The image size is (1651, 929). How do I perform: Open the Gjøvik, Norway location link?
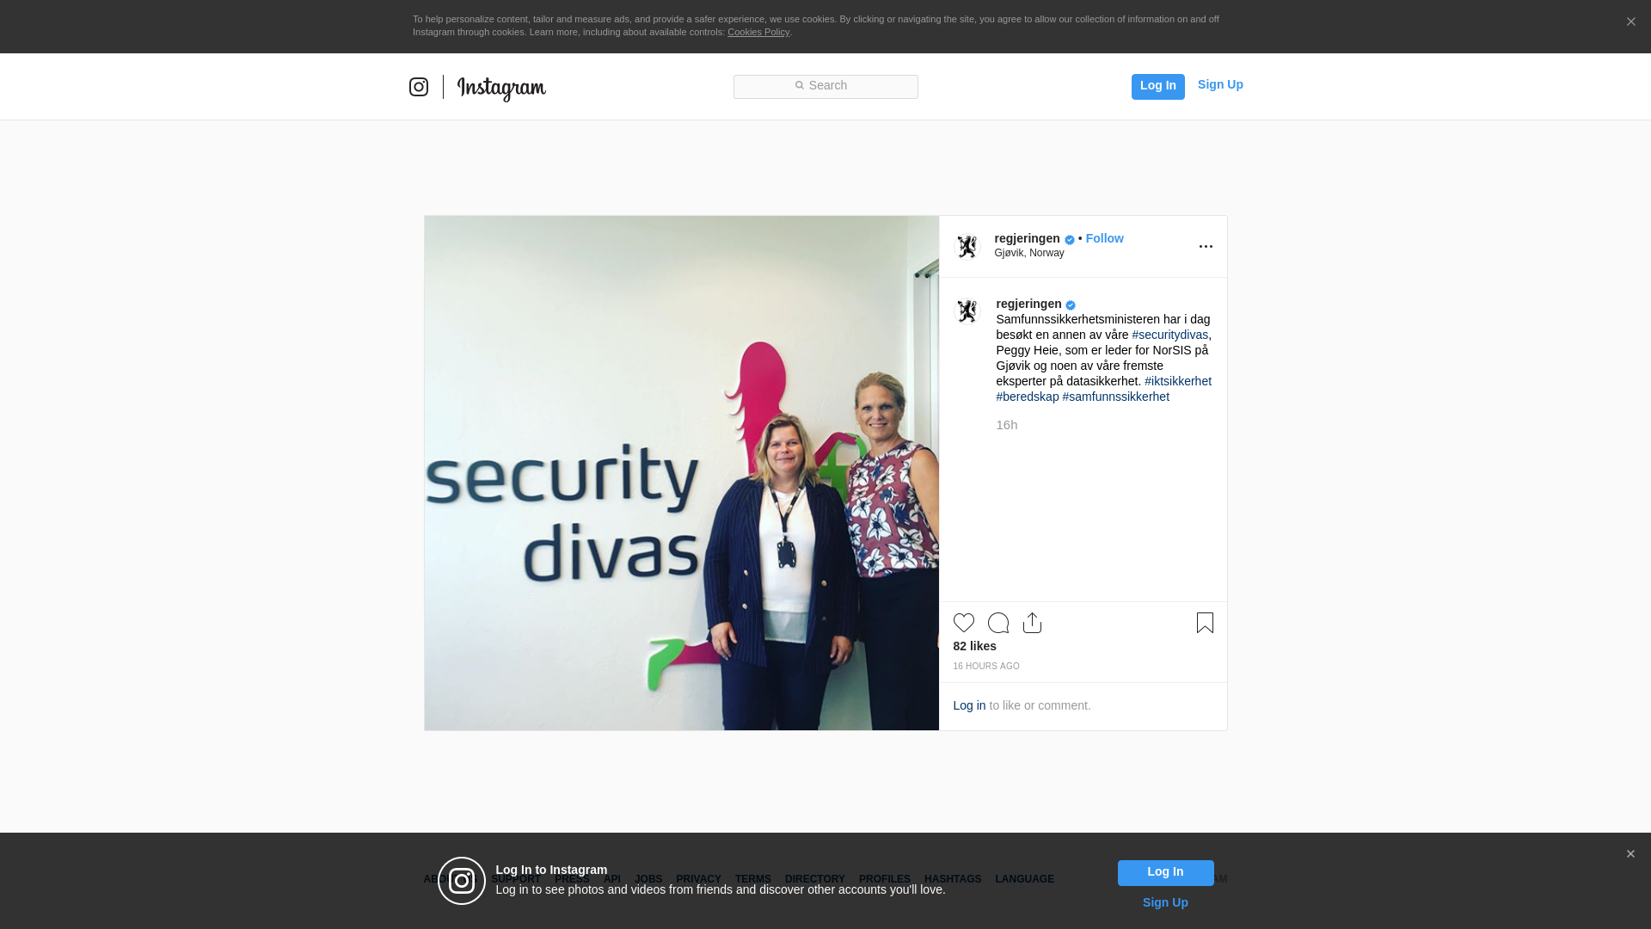pyautogui.click(x=1029, y=253)
